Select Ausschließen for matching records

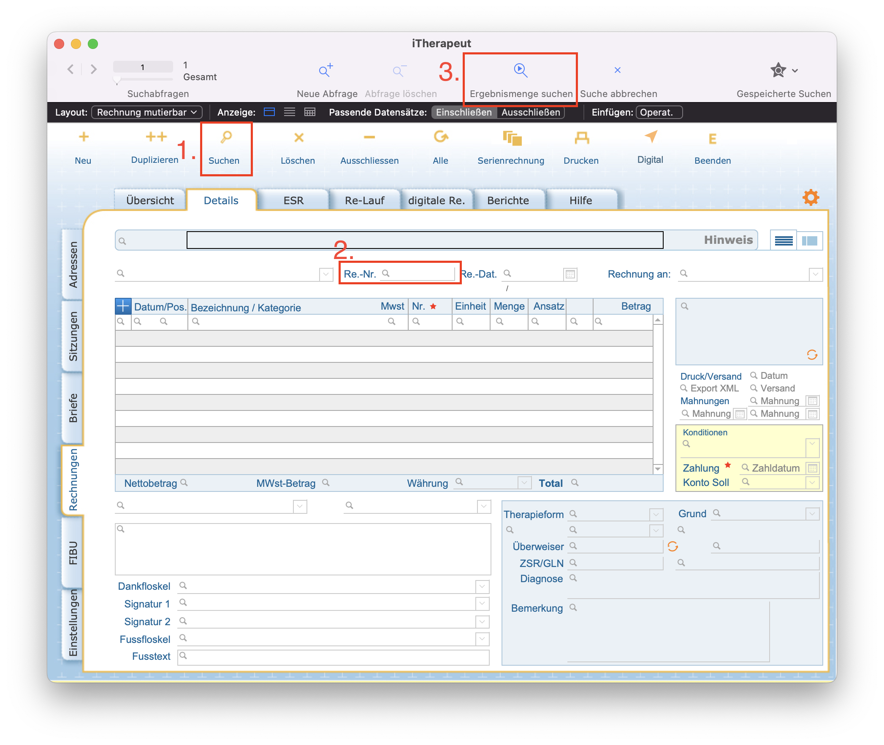(x=530, y=112)
